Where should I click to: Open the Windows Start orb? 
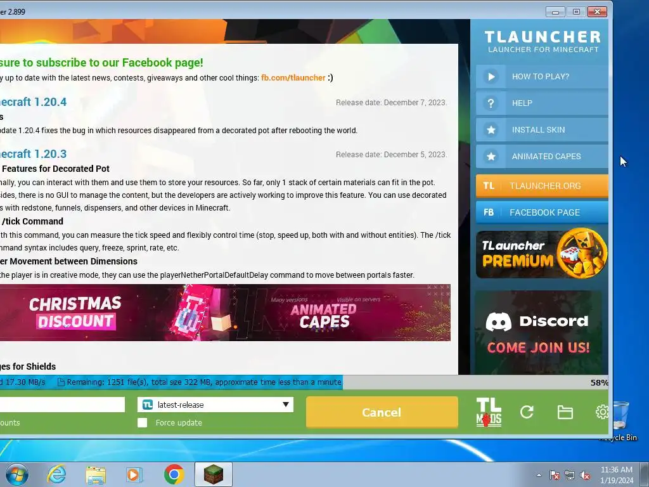[x=17, y=474]
